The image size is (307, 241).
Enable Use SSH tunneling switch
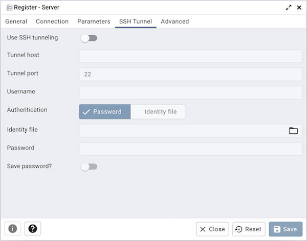(x=89, y=38)
